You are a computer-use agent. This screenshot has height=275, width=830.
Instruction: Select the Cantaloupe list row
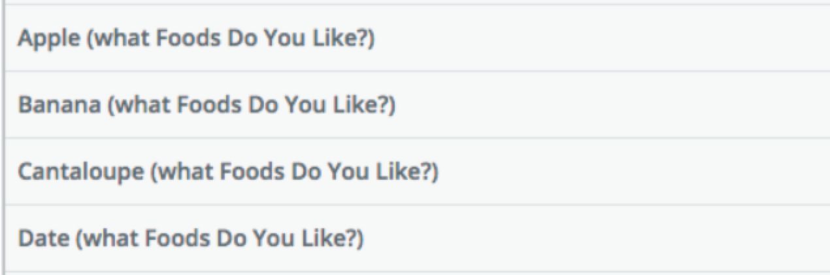coord(417,172)
